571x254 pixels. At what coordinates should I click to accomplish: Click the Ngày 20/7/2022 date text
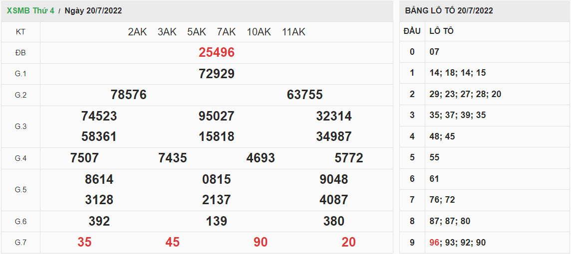(x=93, y=10)
